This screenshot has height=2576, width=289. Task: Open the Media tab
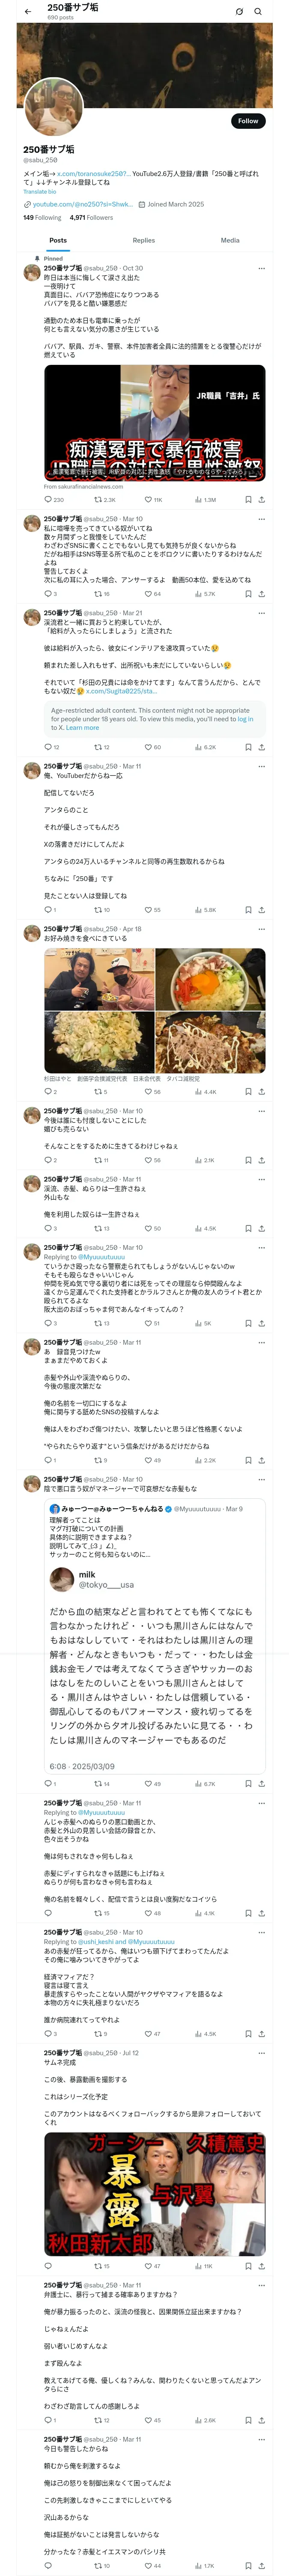click(230, 240)
